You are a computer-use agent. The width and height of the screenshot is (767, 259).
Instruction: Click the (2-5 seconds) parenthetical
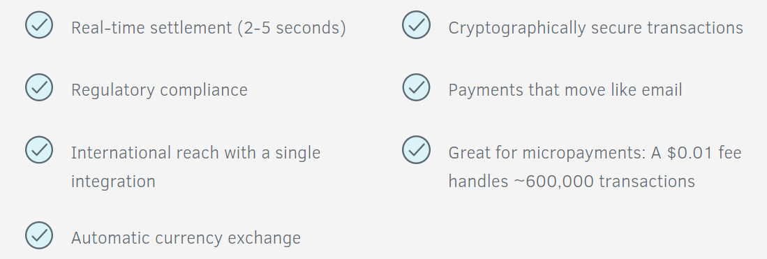[x=292, y=28]
